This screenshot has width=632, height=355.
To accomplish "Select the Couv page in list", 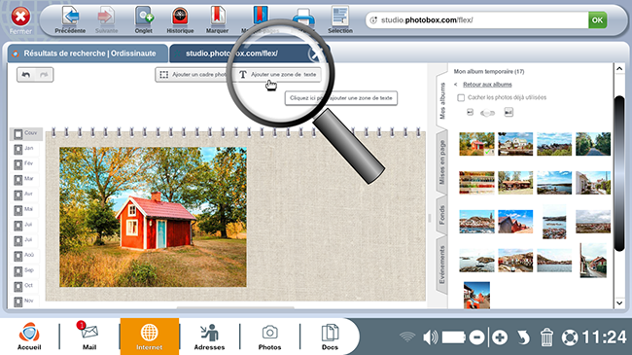I will (x=26, y=133).
